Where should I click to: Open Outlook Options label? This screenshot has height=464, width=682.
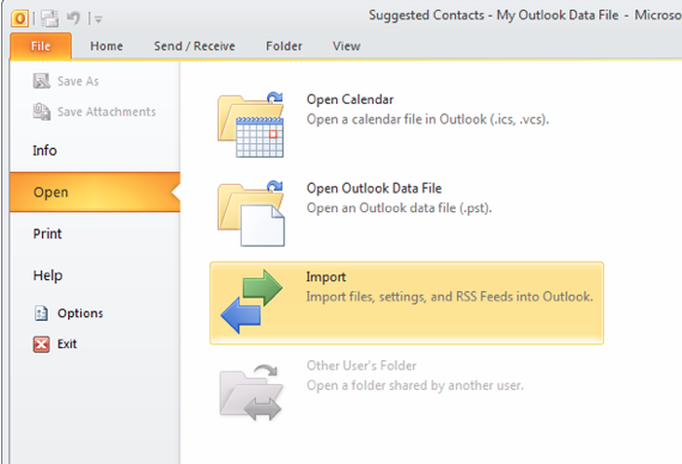pos(81,313)
